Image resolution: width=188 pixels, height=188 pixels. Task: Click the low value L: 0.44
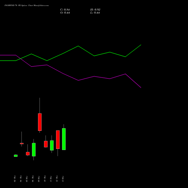coord(95,13)
